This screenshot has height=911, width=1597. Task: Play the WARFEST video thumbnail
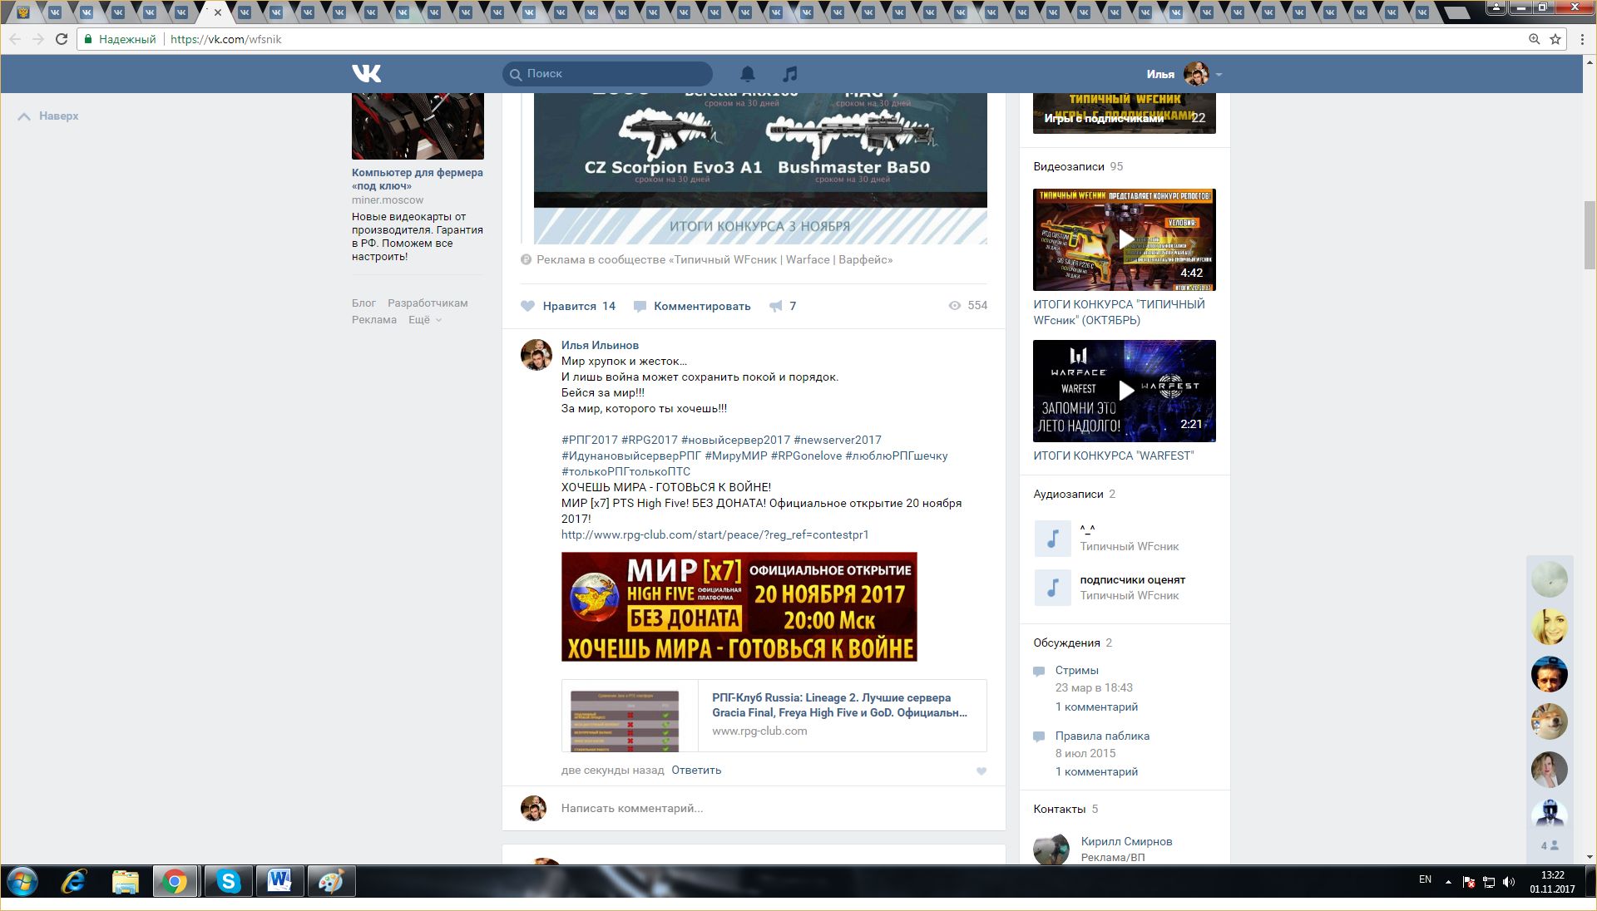pos(1125,391)
